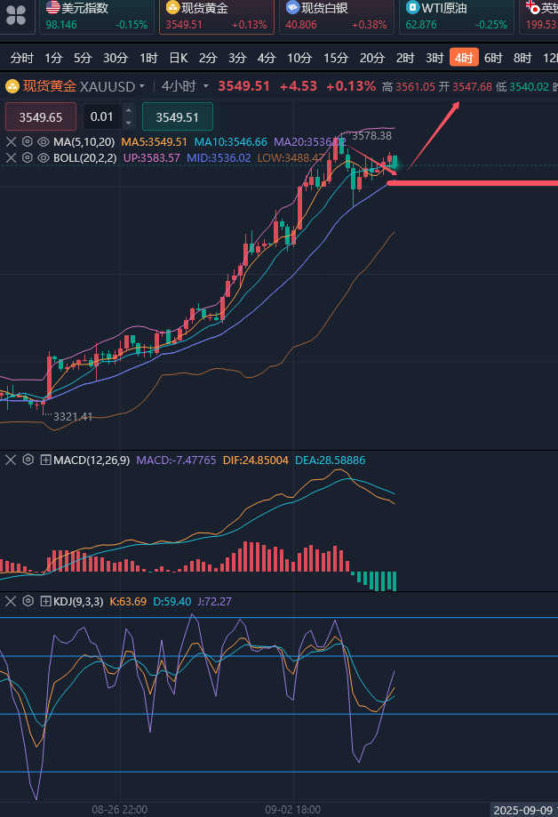
Task: Toggle visibility of the MA(5,10,20) indicator
Action: (x=44, y=141)
